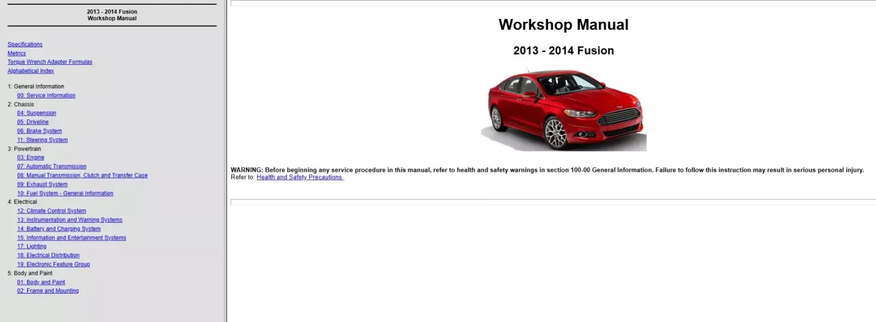The width and height of the screenshot is (876, 322).
Task: Open the Alphabetical Index
Action: 31,71
